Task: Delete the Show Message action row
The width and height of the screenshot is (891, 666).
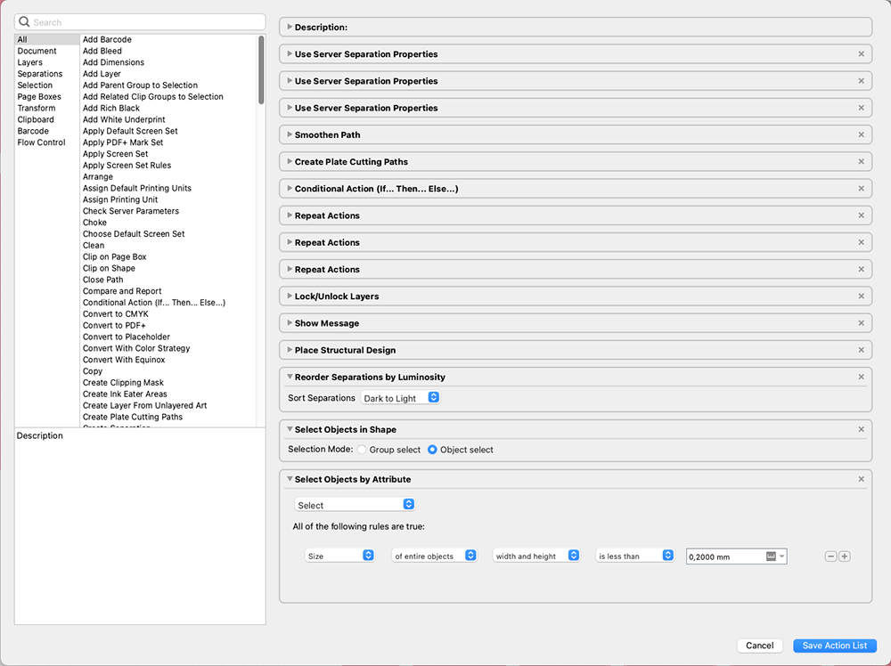Action: point(861,323)
